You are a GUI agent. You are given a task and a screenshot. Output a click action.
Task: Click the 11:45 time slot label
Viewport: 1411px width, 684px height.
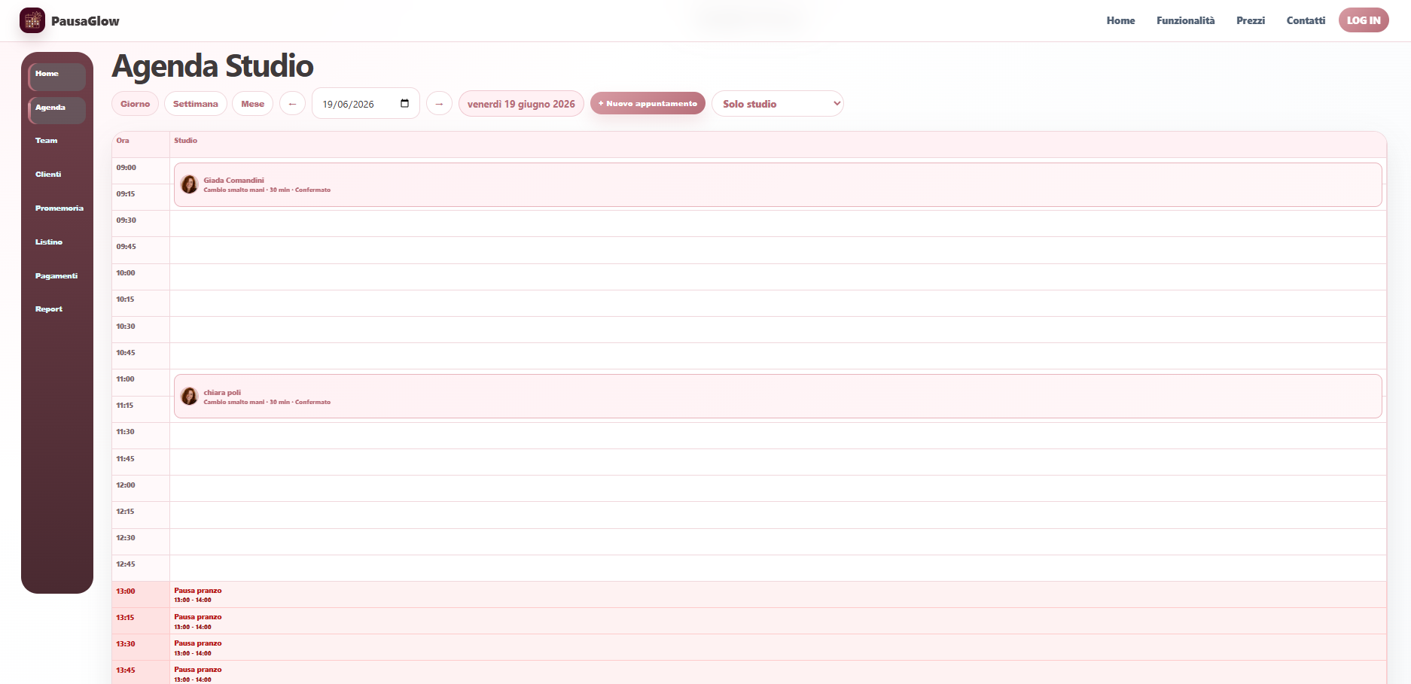point(126,459)
